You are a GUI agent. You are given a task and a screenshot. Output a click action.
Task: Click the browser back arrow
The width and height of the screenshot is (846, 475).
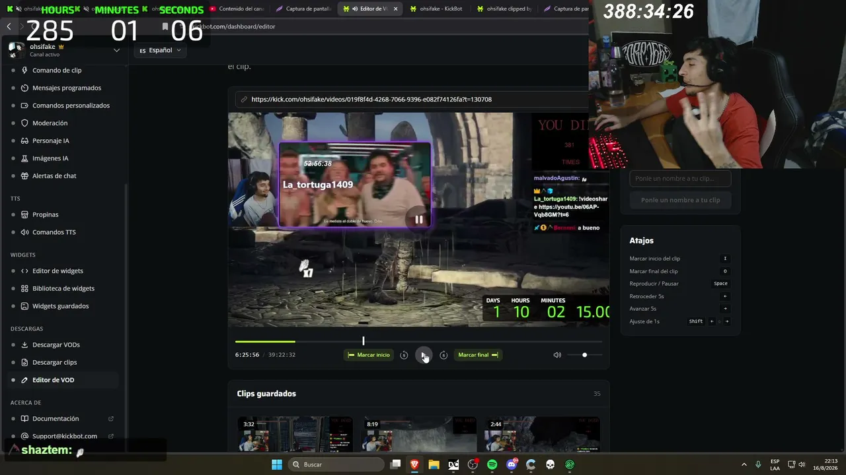[x=9, y=26]
